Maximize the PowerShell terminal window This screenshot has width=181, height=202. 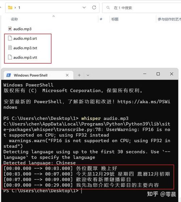(158, 74)
